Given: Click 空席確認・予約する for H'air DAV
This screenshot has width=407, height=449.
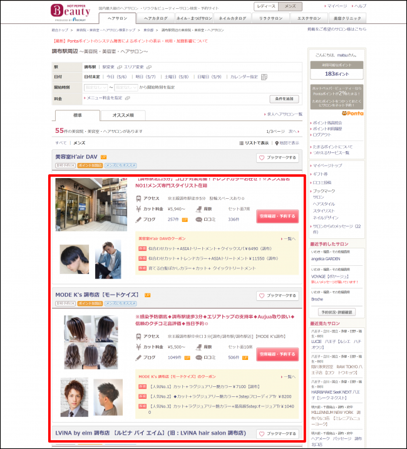Looking at the screenshot, I should tap(277, 216).
